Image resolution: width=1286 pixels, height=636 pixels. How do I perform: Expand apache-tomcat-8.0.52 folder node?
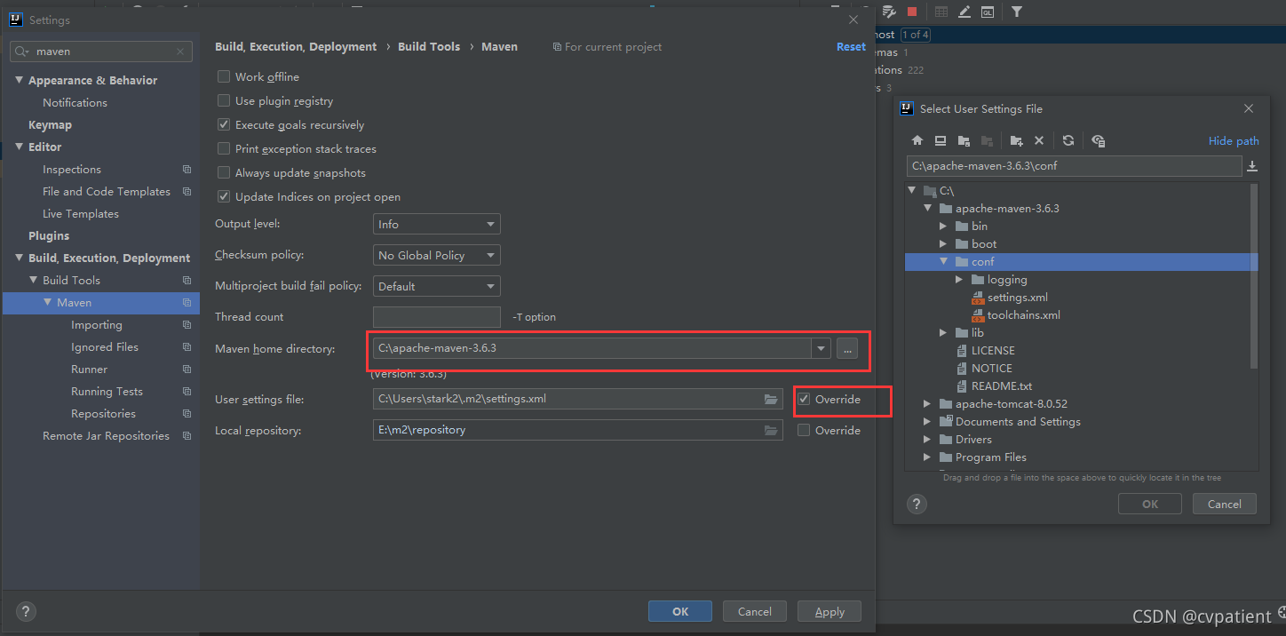927,404
